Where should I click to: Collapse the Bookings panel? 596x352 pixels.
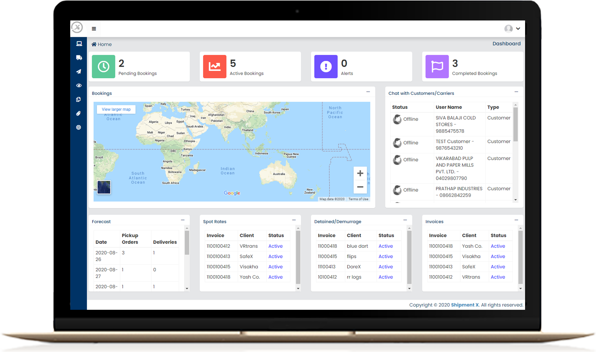coord(368,92)
